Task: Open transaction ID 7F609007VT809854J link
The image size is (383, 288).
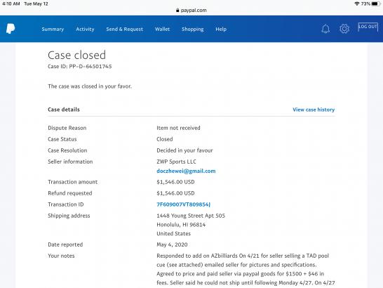Action: 184,204
